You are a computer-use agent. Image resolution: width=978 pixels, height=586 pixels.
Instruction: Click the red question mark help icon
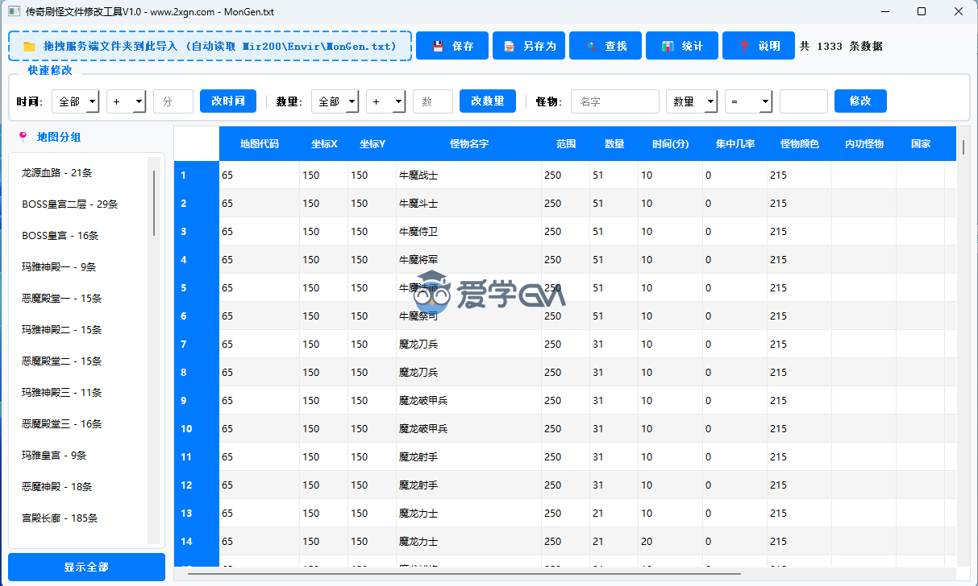[x=744, y=47]
